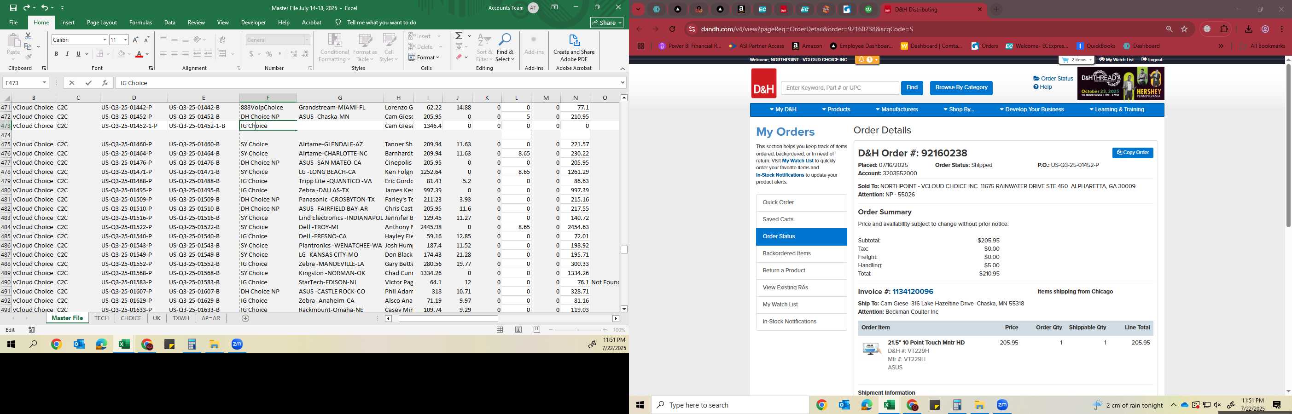Click the Format Painter brush icon

(28, 57)
